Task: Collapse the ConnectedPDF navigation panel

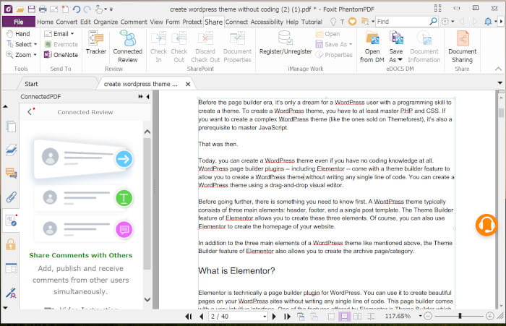Action: pos(147,97)
